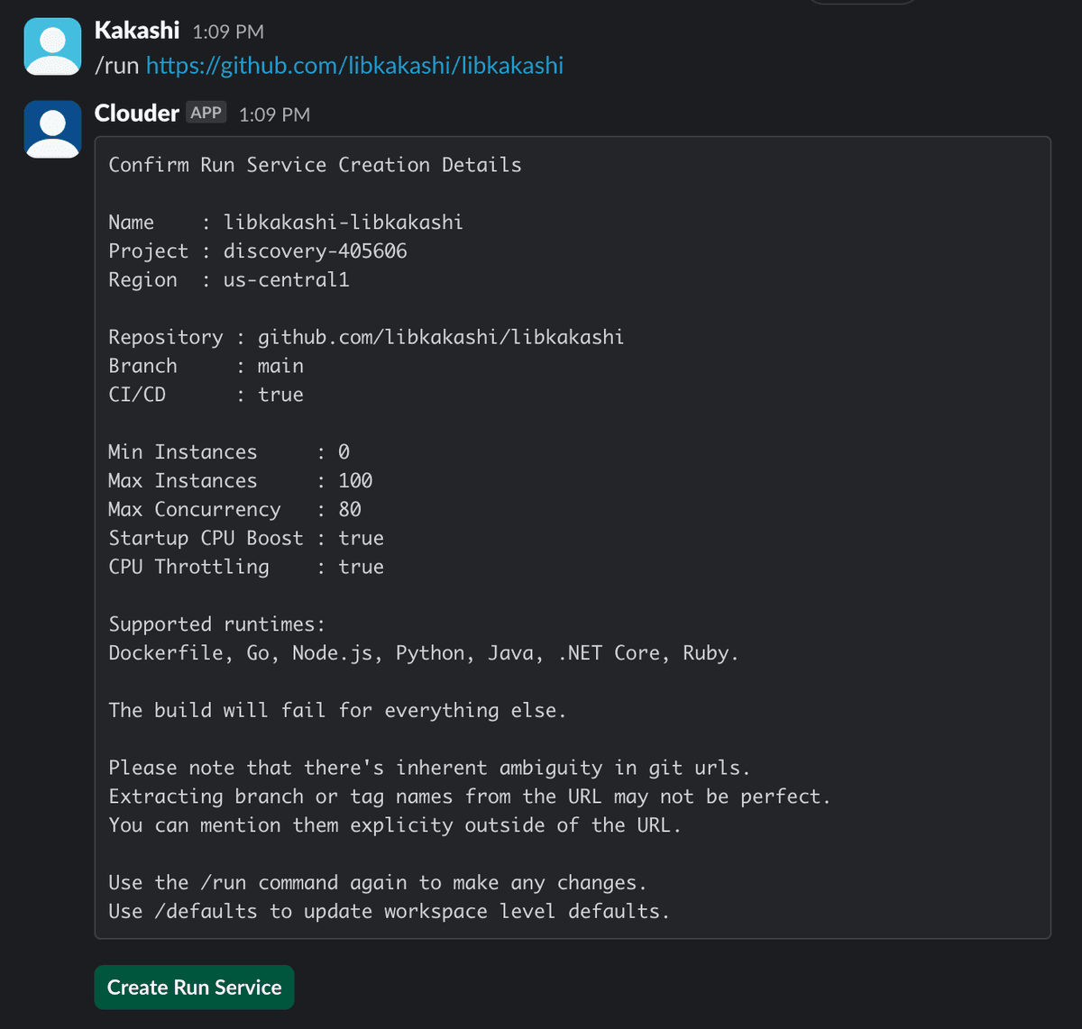This screenshot has width=1082, height=1029.
Task: Click the 1:09 PM timestamp on Kakashi's message
Action: (228, 32)
